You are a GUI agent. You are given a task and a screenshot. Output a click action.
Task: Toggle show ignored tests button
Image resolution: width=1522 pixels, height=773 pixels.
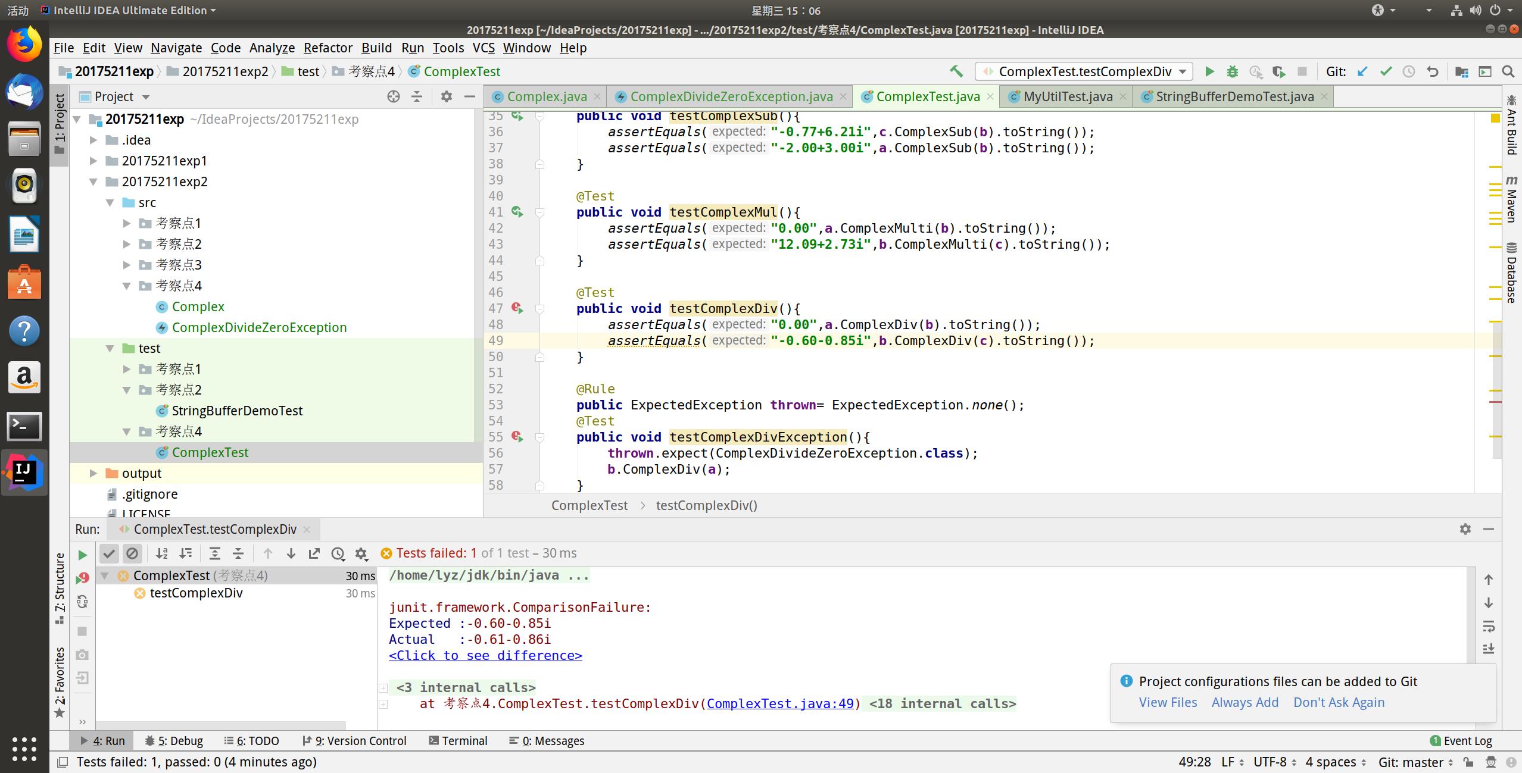point(132,553)
